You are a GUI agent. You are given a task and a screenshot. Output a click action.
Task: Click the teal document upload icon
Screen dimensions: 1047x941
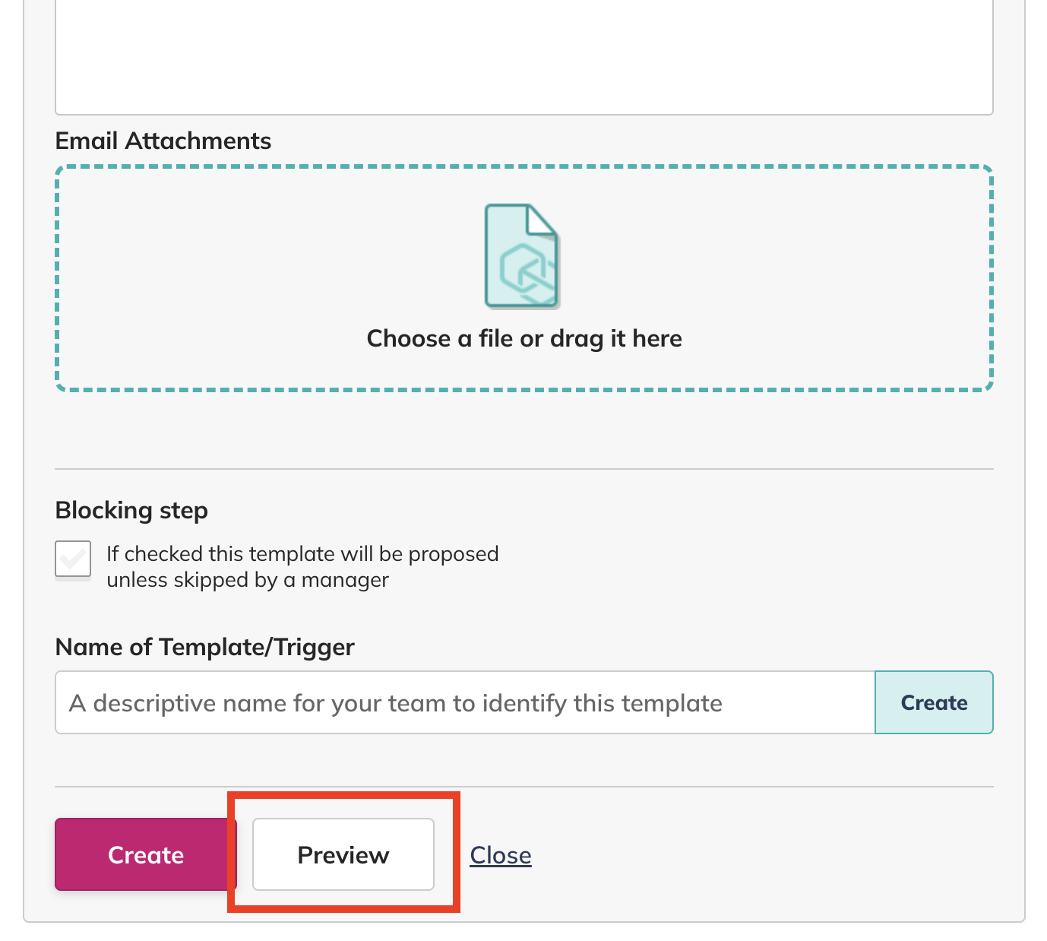[522, 256]
